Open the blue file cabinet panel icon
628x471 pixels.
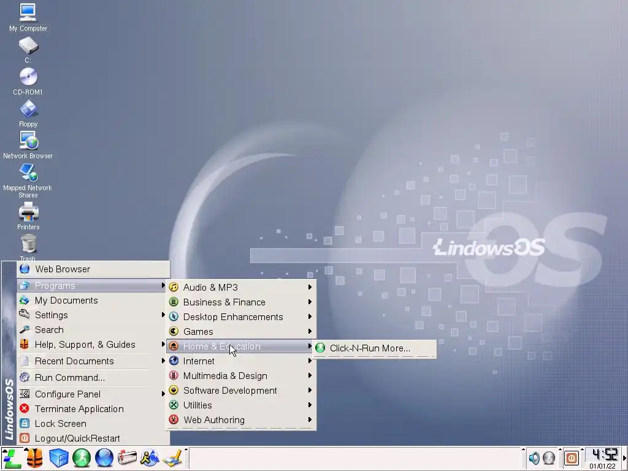(x=58, y=458)
